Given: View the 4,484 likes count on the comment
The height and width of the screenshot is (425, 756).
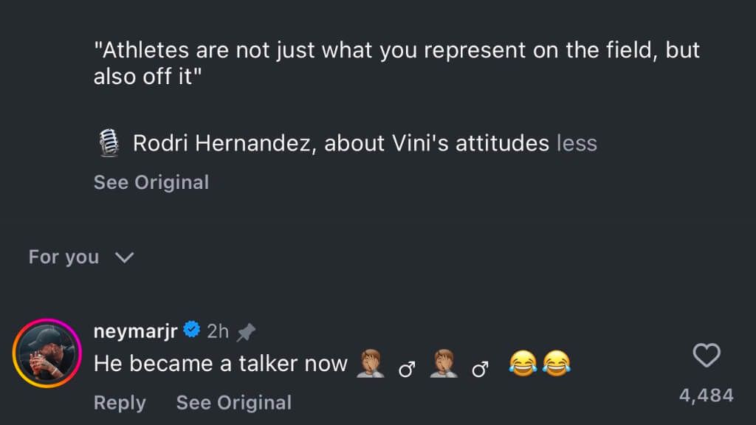Looking at the screenshot, I should pyautogui.click(x=706, y=395).
